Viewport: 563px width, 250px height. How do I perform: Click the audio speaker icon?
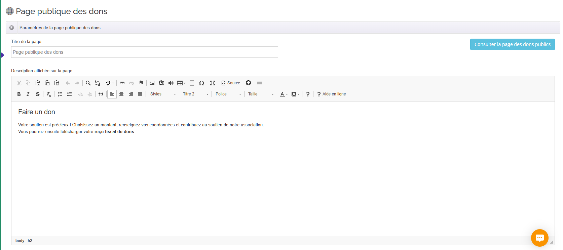pos(171,83)
